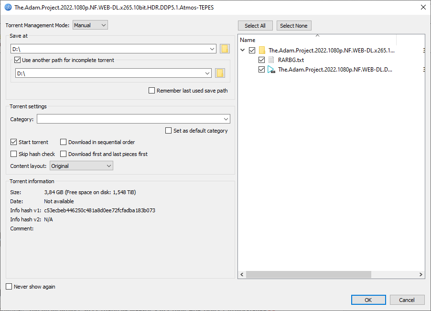Image resolution: width=431 pixels, height=311 pixels.
Task: Select The.Adam.Project.2022.1080p.NF.WEB-DL.x265.1... folder row
Action: click(x=331, y=50)
